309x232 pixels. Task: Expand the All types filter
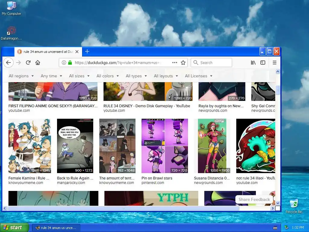(x=136, y=76)
